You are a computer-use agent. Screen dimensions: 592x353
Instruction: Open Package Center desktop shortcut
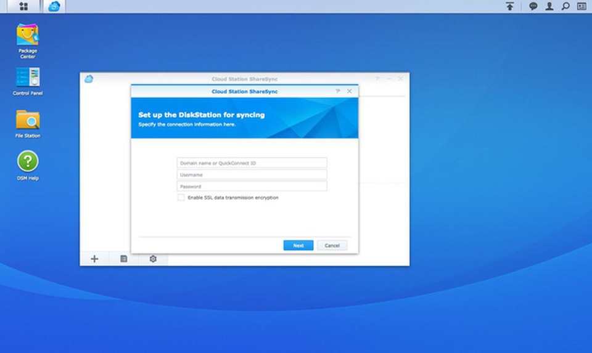click(28, 41)
